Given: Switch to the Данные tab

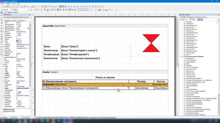Looking at the screenshot, I should click(10, 12).
